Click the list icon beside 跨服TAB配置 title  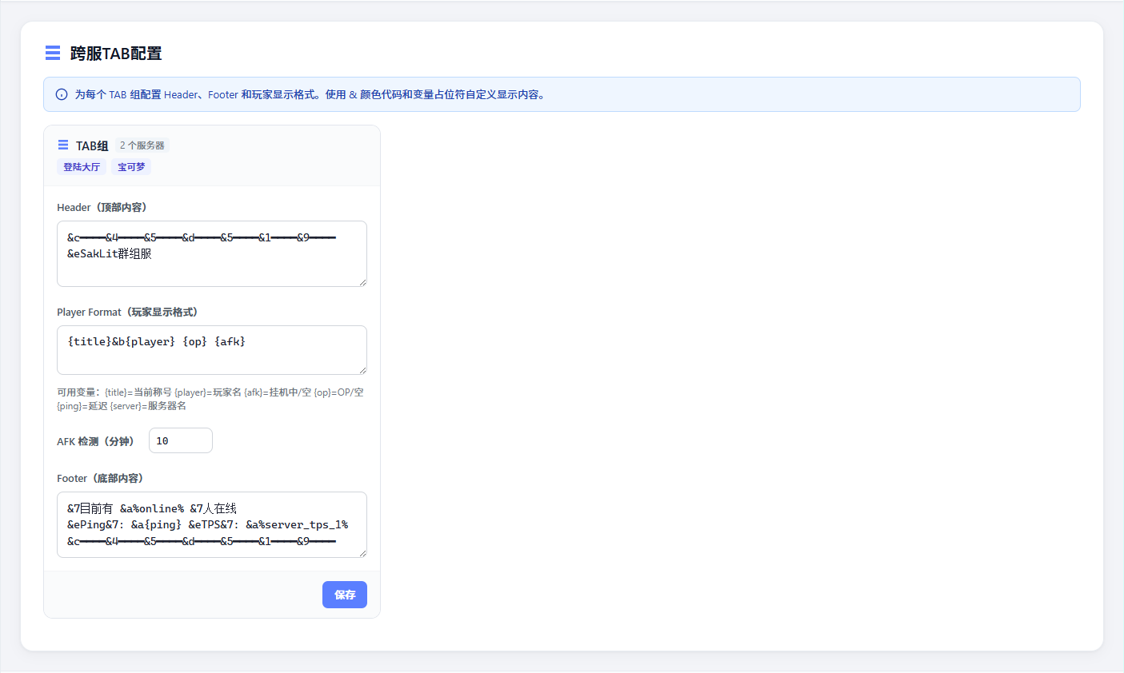click(53, 53)
